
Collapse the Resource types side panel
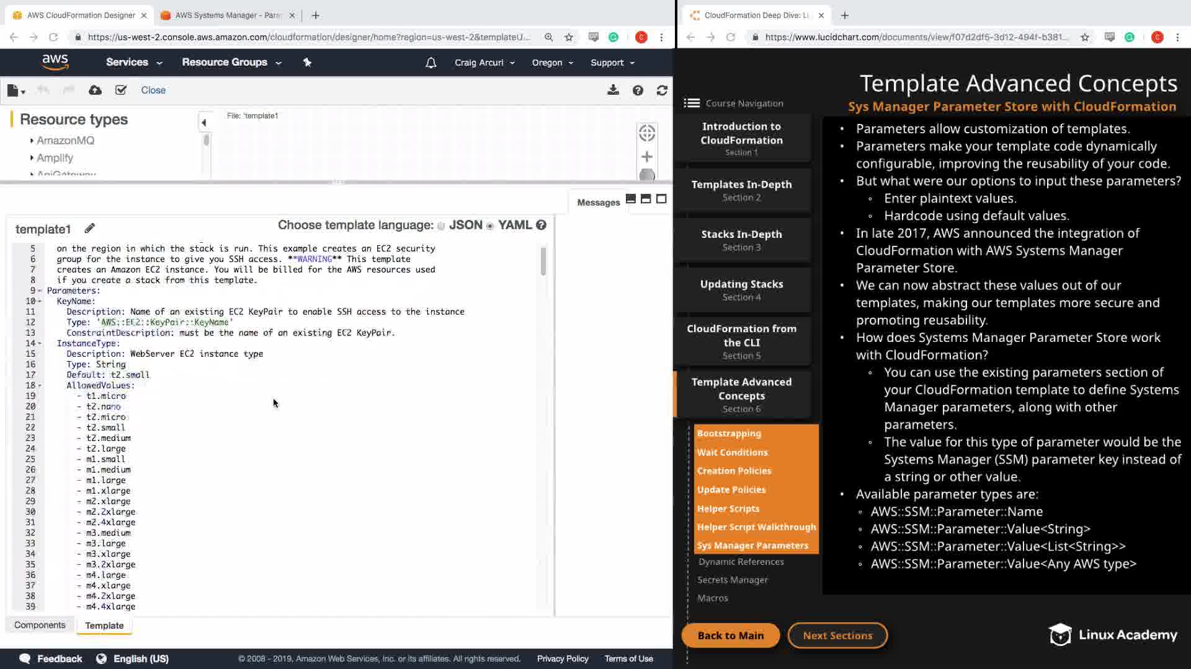(x=203, y=123)
